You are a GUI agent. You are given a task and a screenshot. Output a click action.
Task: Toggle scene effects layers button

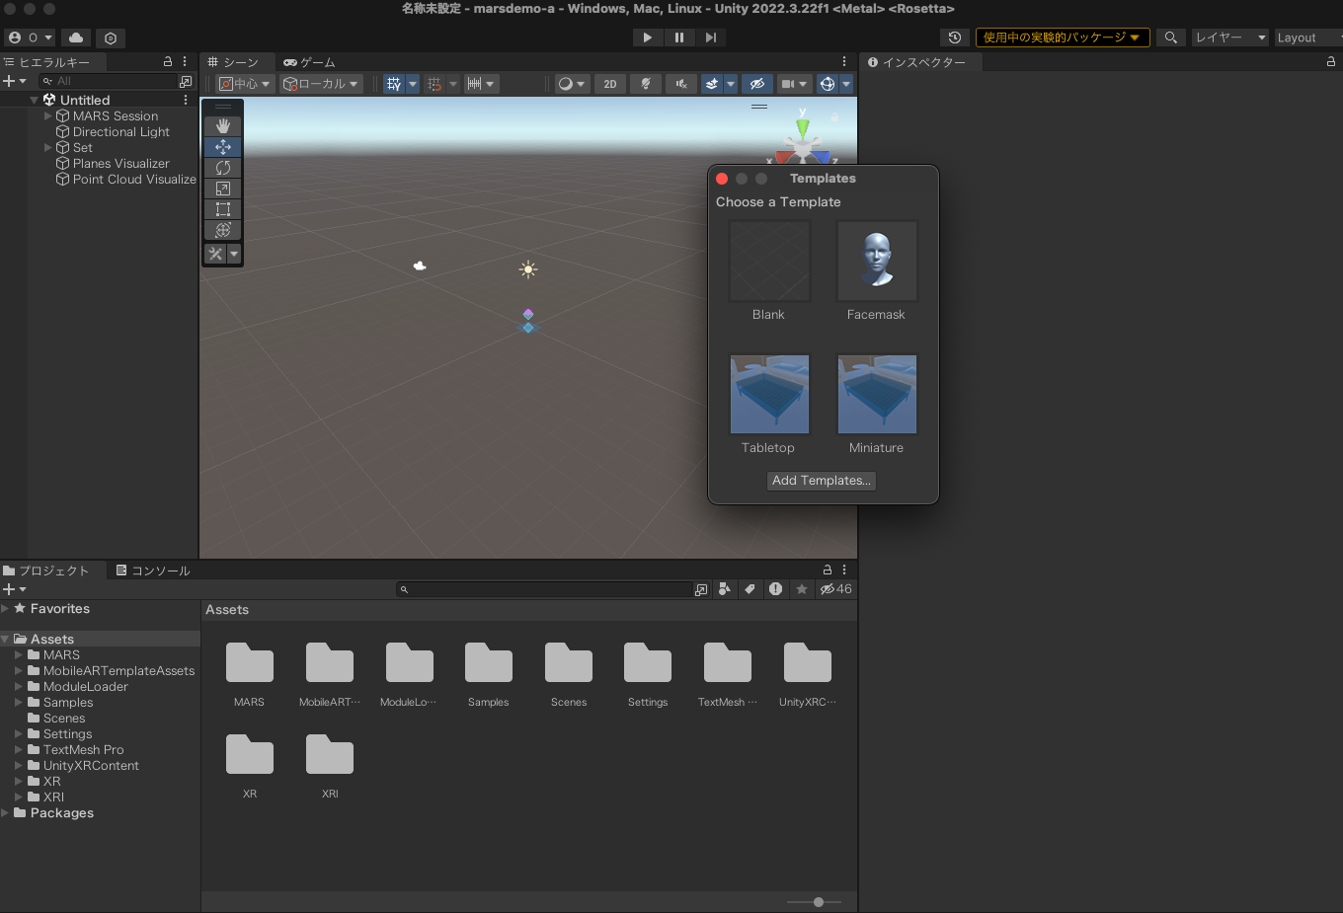tap(712, 84)
